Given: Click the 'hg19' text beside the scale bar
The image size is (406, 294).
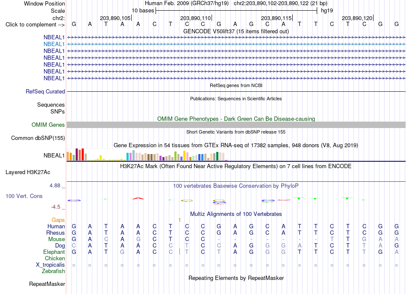Looking at the screenshot, I should pyautogui.click(x=327, y=11).
